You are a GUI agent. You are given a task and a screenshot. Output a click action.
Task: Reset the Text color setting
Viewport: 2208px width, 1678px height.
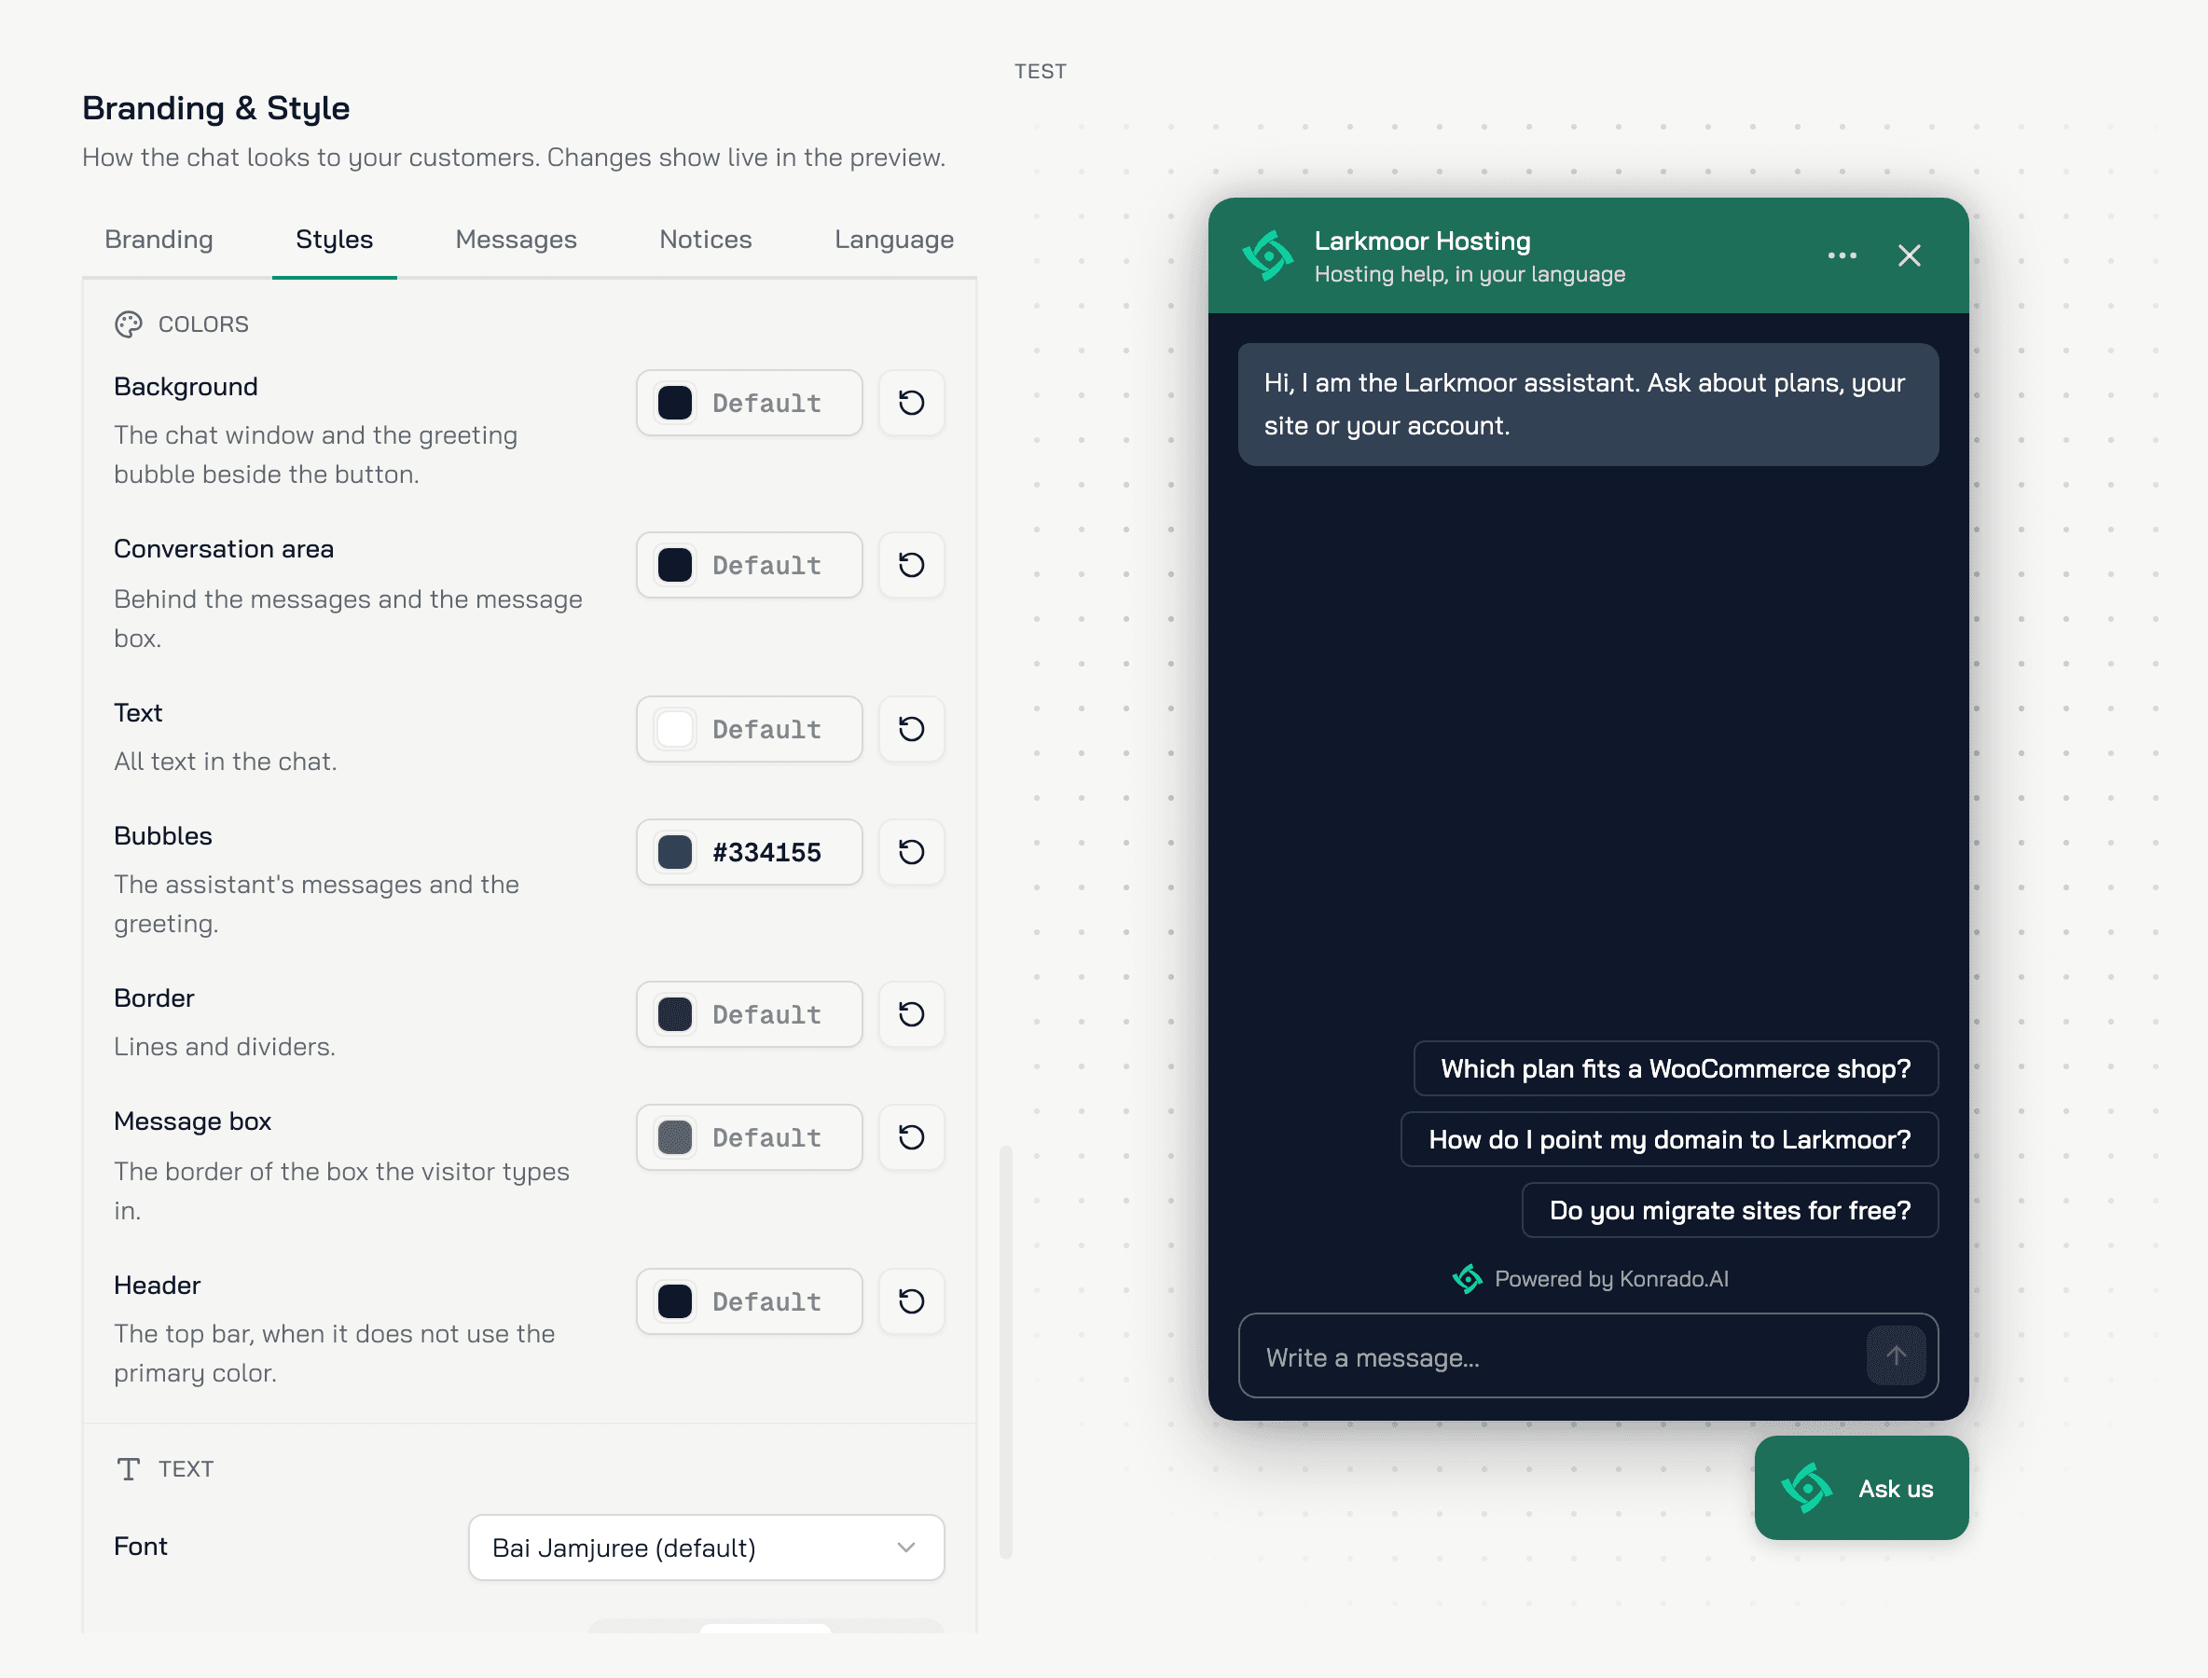click(x=911, y=729)
